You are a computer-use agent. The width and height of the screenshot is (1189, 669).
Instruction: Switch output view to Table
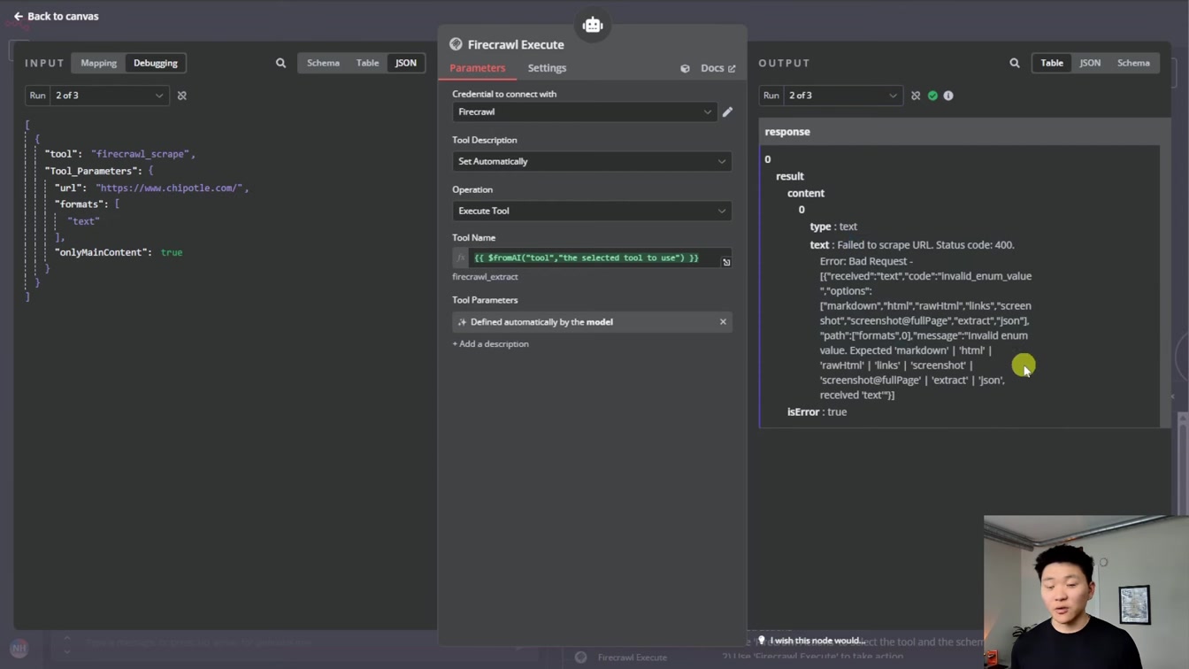[x=1052, y=63]
